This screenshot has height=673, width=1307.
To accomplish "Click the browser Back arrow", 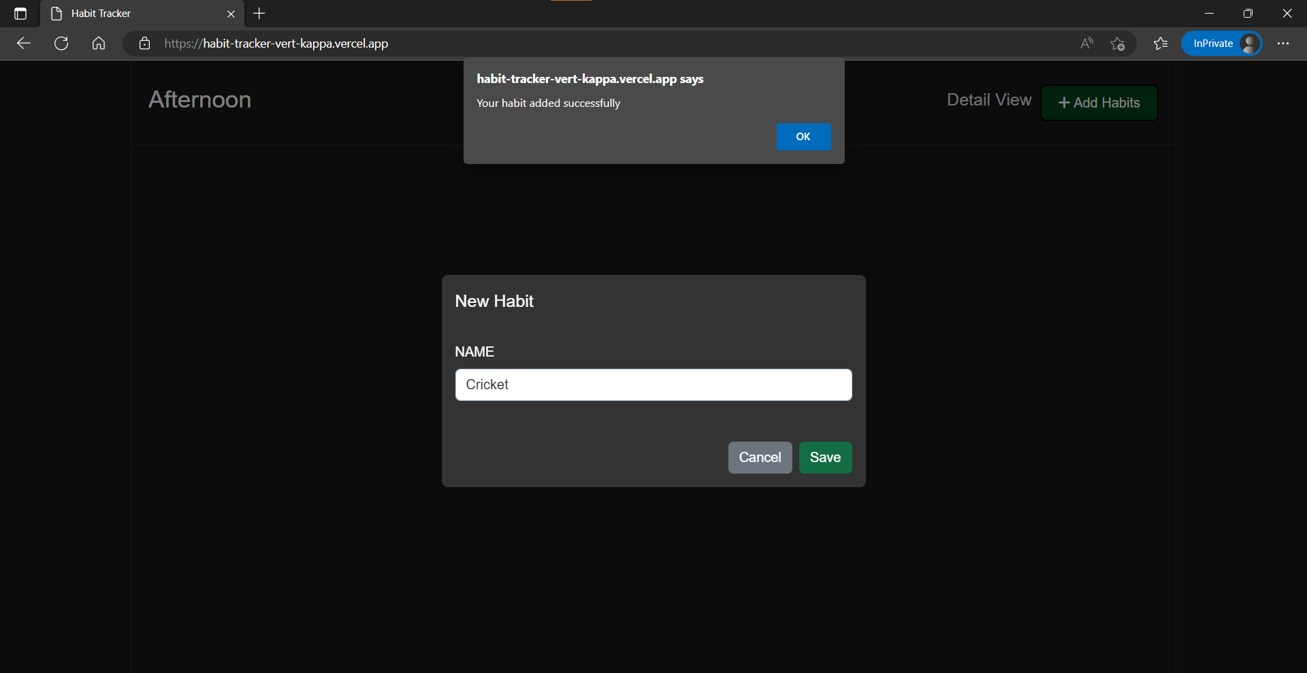I will coord(23,43).
